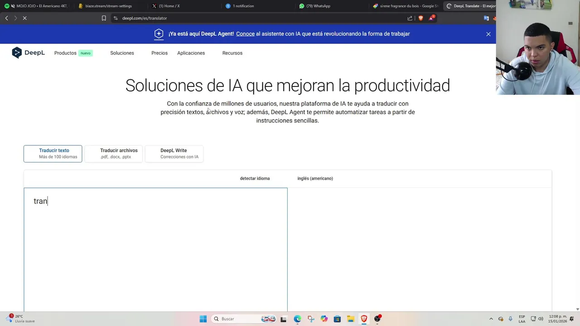Switch to the DeepL Write tab
Image resolution: width=580 pixels, height=326 pixels.
pos(174,153)
